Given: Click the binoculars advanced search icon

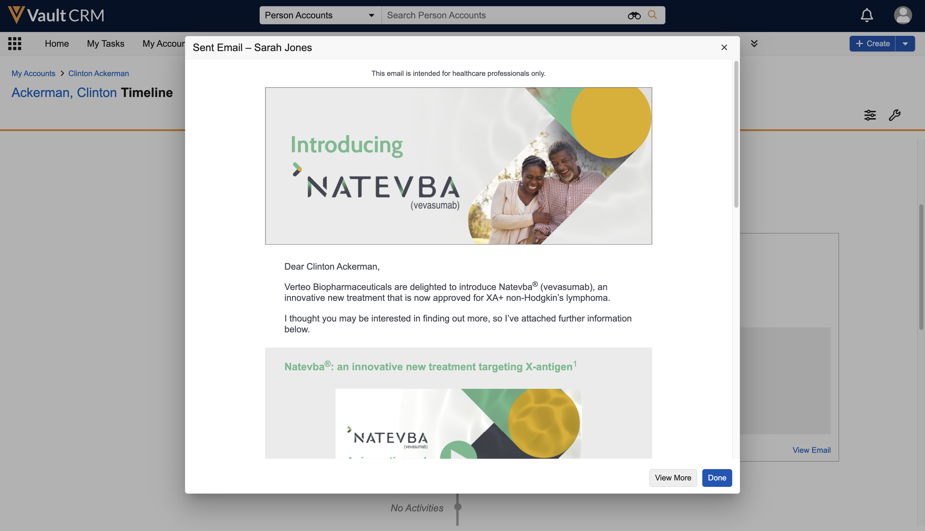Looking at the screenshot, I should (634, 15).
